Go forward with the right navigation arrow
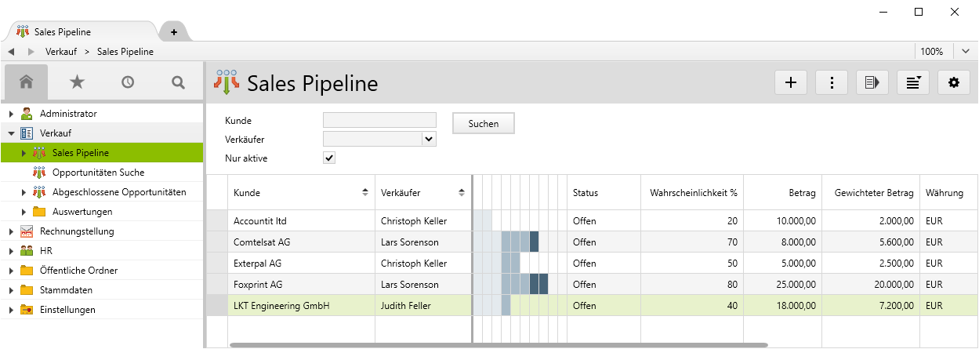The width and height of the screenshot is (979, 349). click(x=31, y=52)
